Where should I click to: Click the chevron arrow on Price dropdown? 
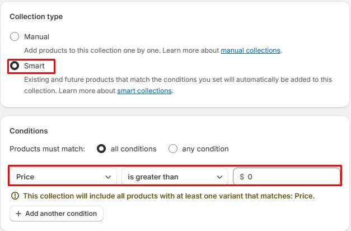[108, 177]
